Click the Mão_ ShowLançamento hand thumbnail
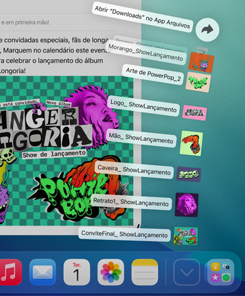Image resolution: width=245 pixels, height=296 pixels. coord(191,143)
